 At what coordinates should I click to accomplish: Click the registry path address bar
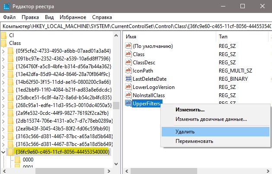click(x=136, y=26)
